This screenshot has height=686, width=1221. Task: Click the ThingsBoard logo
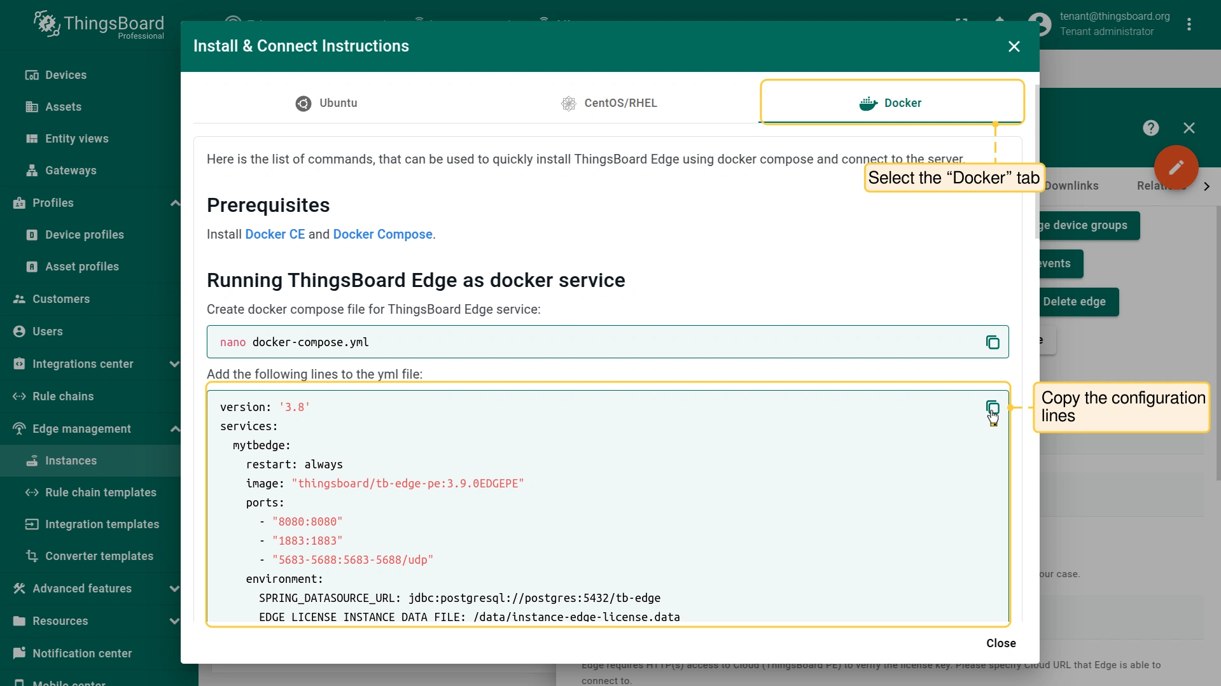pyautogui.click(x=99, y=24)
